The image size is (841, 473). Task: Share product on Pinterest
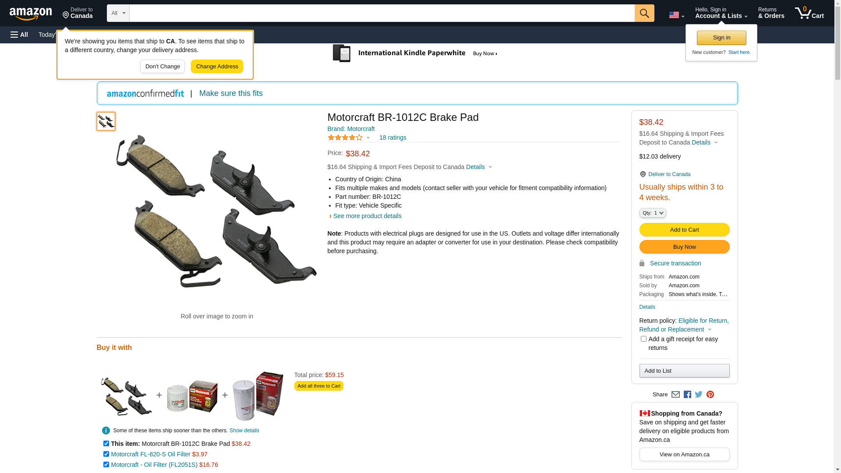710,395
